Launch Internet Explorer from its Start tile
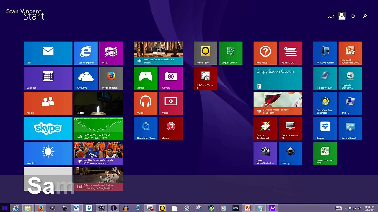Screen dimensions: 378x212 coord(86,53)
